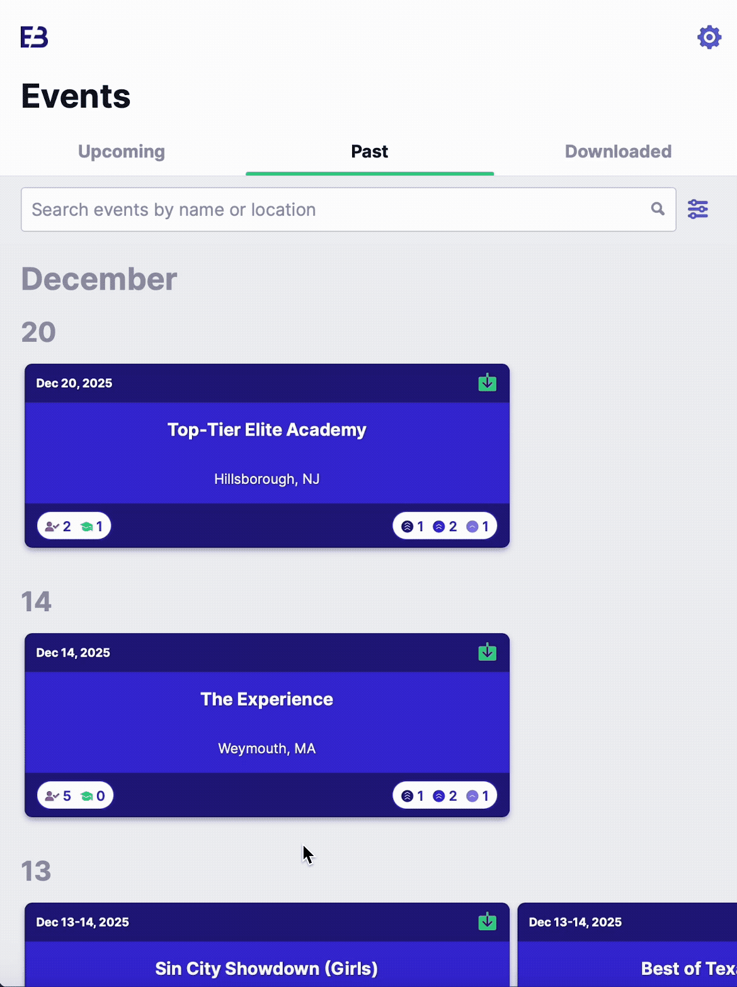Download The Experience event data
Screen dimensions: 737x987
[486, 653]
